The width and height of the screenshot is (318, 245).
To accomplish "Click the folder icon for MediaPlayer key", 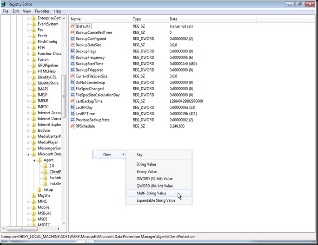I will click(33, 142).
